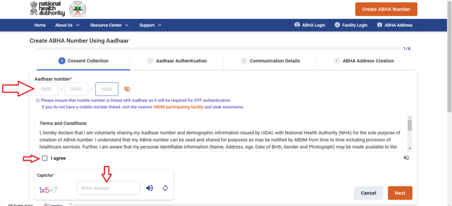Screen dimensions: 452x206
Task: Click first Aadhaar number digits field
Action: [46, 89]
